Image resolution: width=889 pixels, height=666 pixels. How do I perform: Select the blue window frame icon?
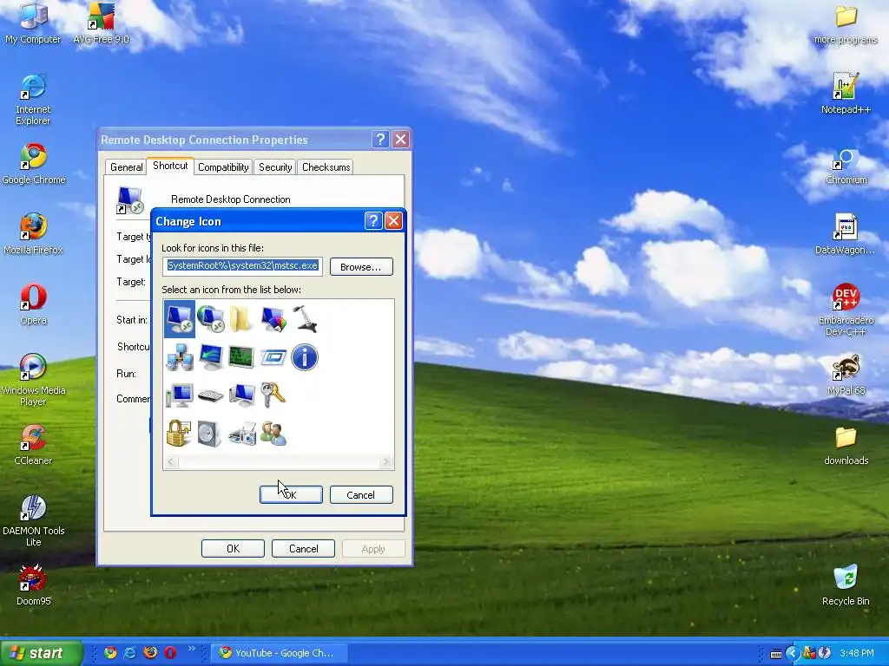[273, 357]
